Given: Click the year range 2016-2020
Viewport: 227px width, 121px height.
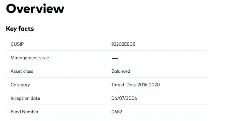Looking at the screenshot, I should coord(149,85).
